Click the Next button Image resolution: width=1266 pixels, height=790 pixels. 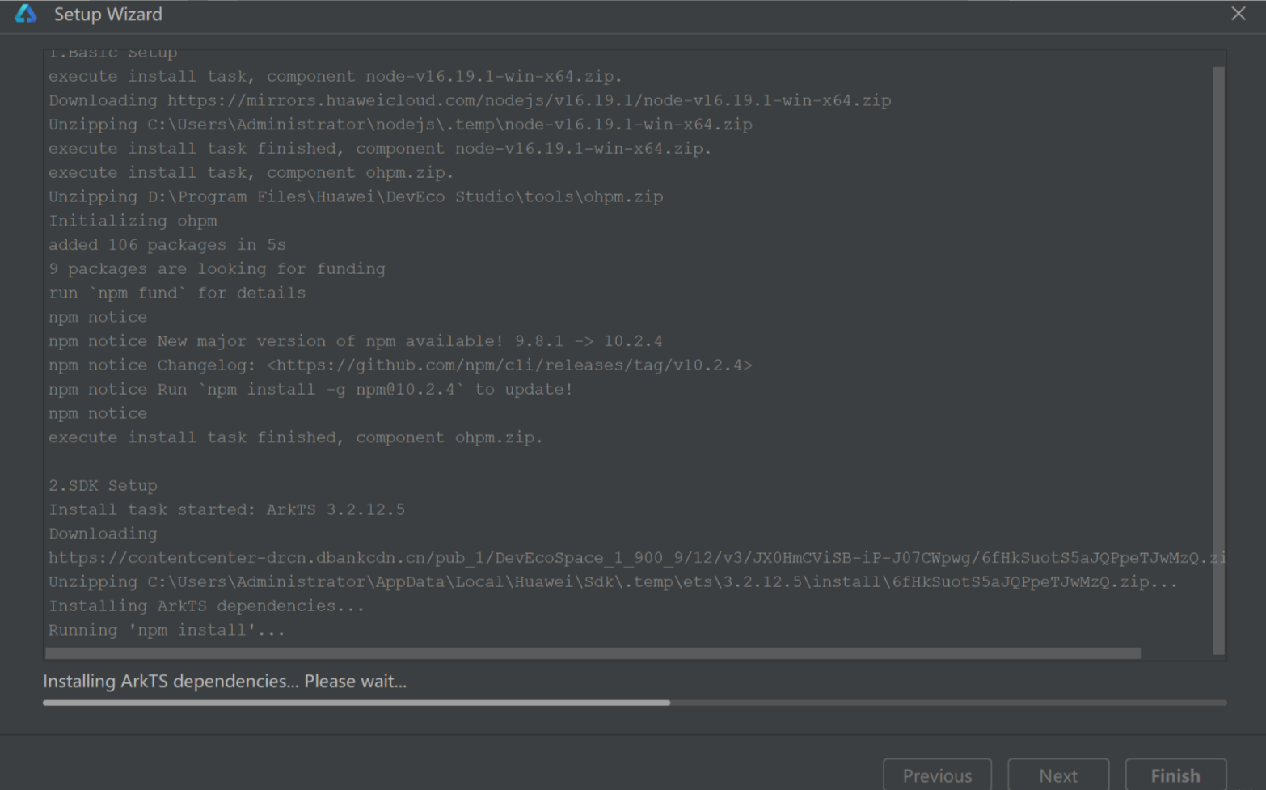[x=1057, y=775]
